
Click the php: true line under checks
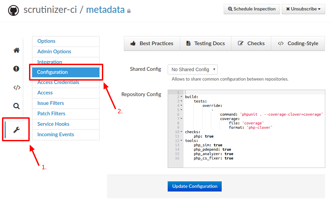tap(203, 136)
